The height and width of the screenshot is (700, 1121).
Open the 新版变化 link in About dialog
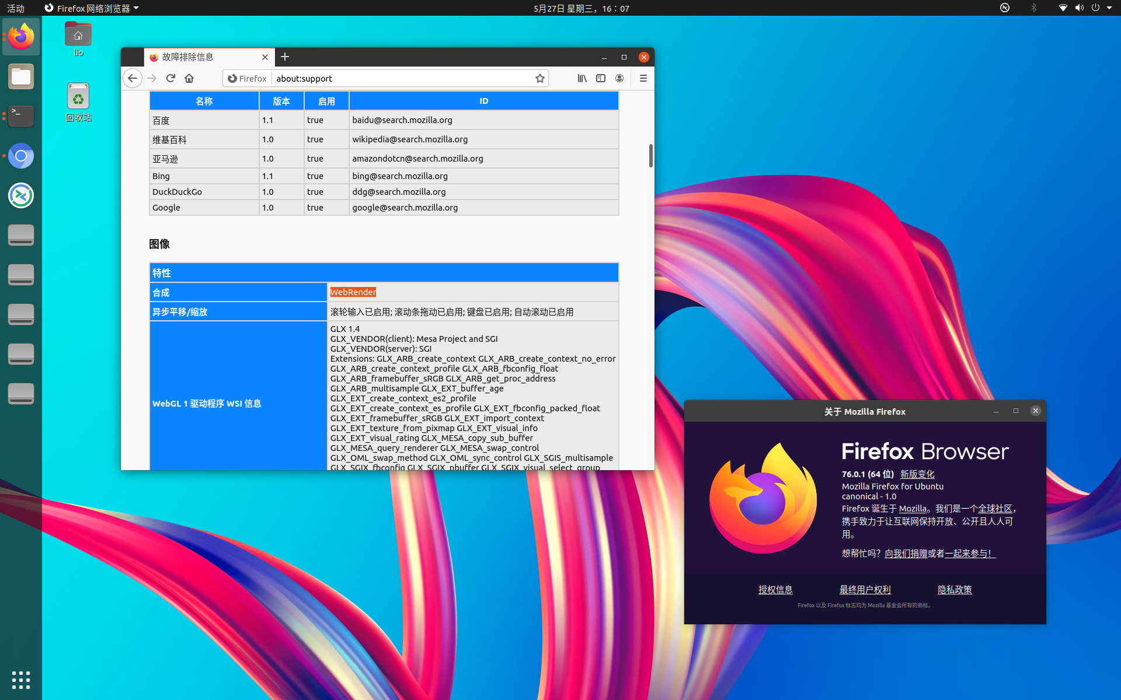(x=917, y=474)
